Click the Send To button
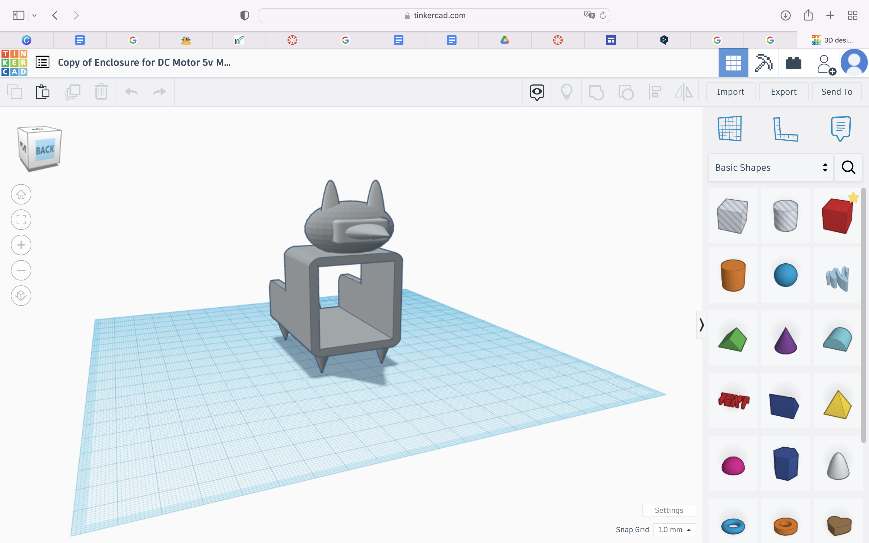 pos(837,92)
